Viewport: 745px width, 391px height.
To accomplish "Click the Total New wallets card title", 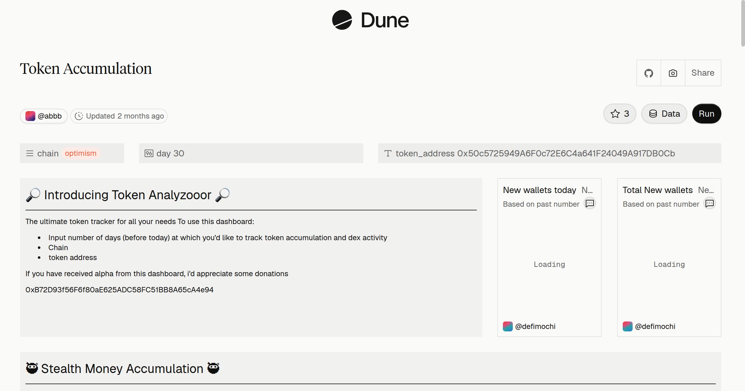I will click(657, 190).
